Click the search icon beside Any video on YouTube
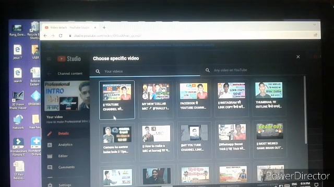Viewport: 334px width, 187px height. tap(208, 70)
